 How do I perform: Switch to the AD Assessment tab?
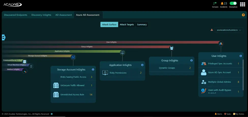coord(64,15)
